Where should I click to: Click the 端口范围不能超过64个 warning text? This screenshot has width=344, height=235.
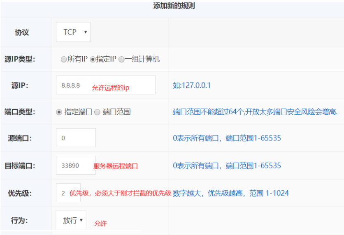click(255, 112)
